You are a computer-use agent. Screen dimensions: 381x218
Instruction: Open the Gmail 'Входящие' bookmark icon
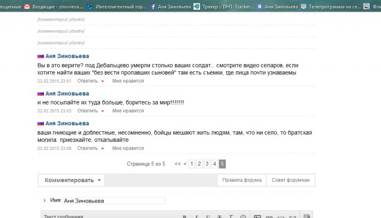click(27, 7)
